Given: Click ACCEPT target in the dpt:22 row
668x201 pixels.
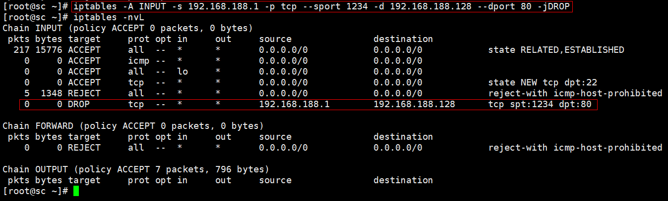Looking at the screenshot, I should pyautogui.click(x=84, y=82).
